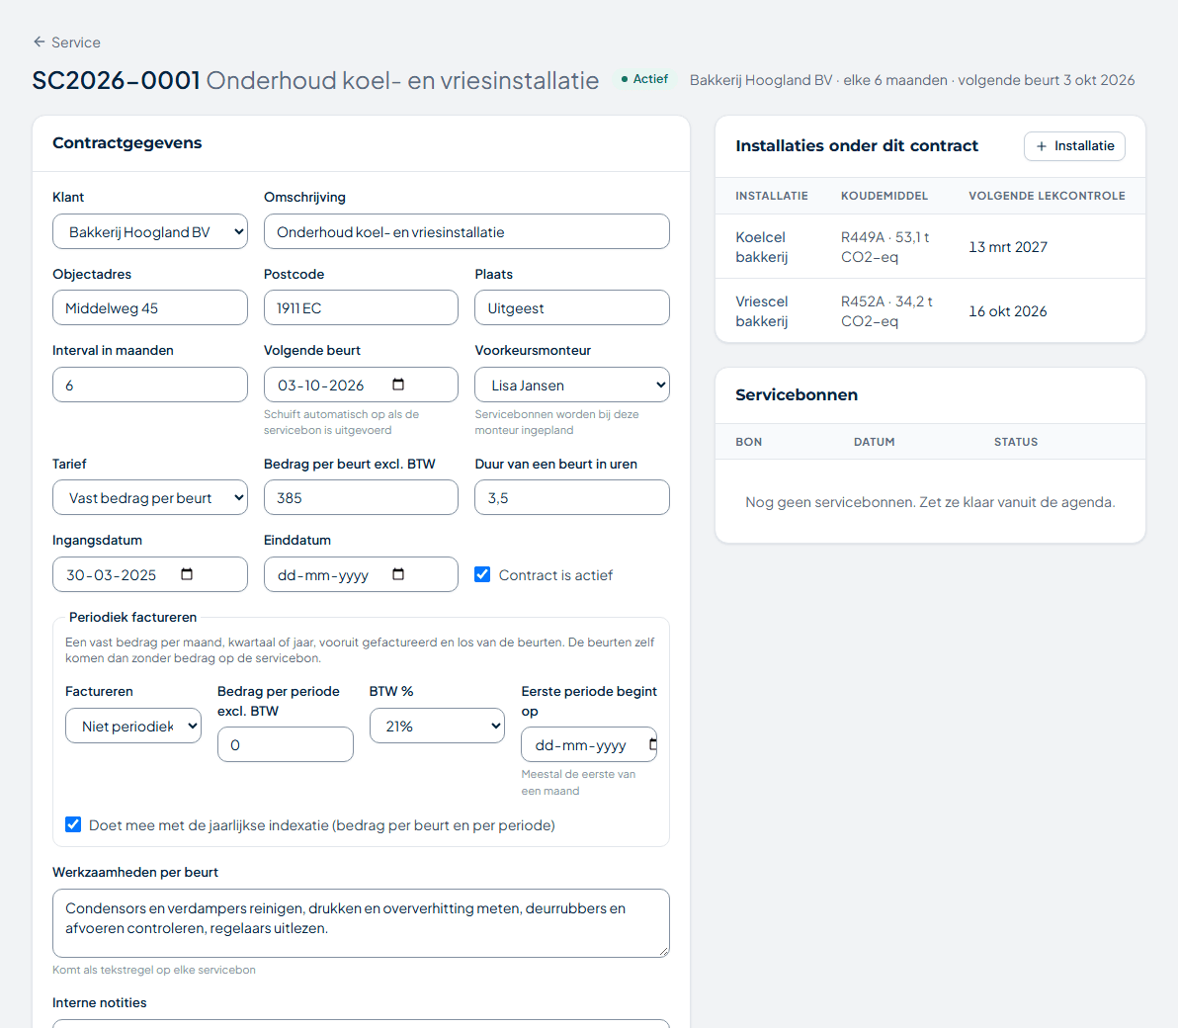
Task: Click the Volgende beurt date field
Action: pyautogui.click(x=361, y=385)
